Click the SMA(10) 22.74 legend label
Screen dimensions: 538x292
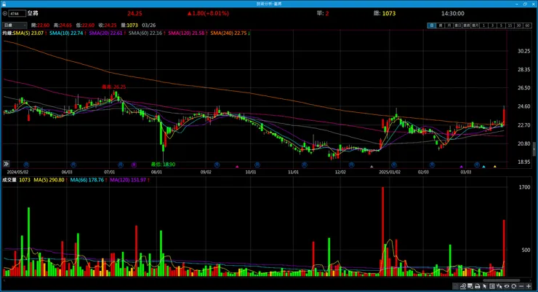point(66,33)
